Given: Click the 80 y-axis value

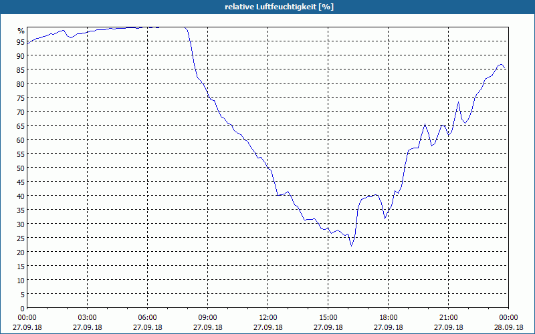Looking at the screenshot, I should pos(21,84).
